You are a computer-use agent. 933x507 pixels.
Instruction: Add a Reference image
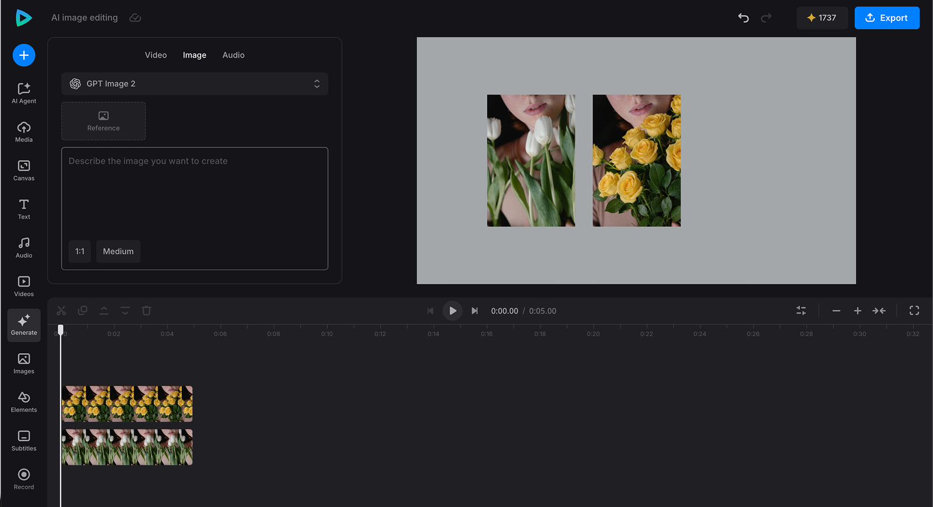tap(104, 121)
